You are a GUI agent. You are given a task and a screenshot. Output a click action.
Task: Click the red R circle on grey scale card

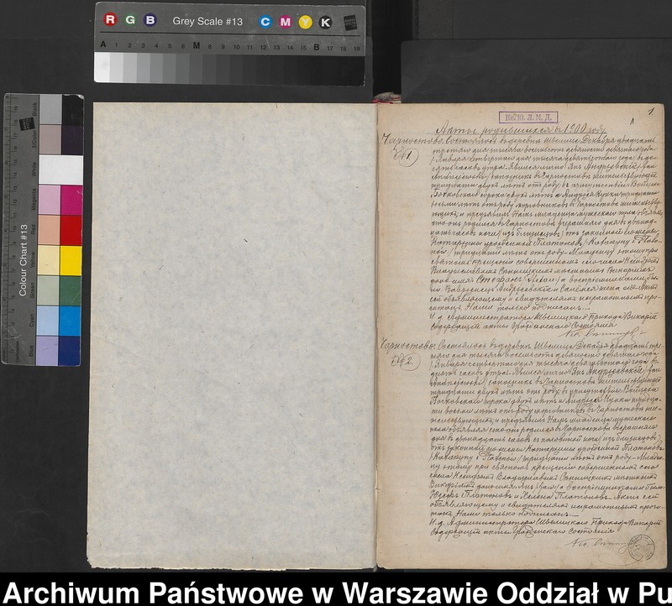coord(110,19)
